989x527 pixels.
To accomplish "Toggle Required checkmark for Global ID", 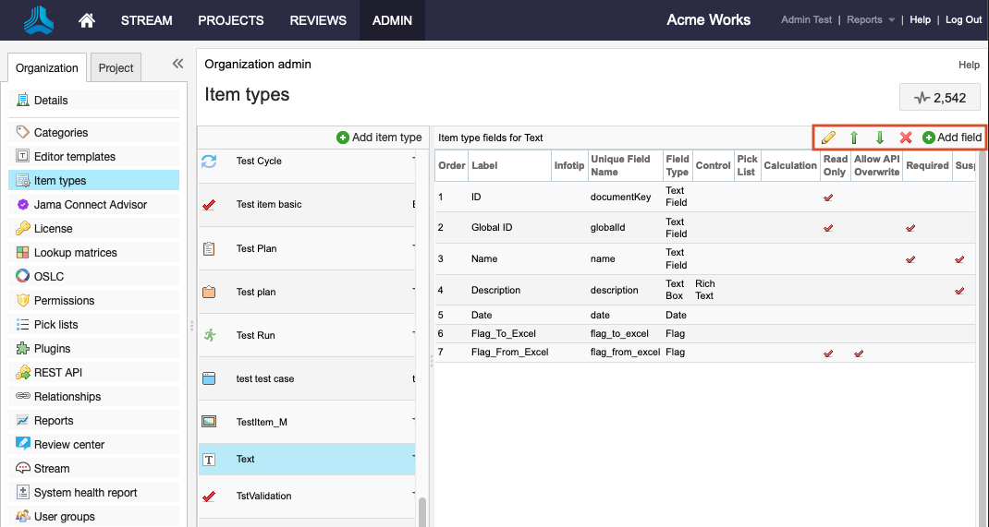I will [910, 228].
